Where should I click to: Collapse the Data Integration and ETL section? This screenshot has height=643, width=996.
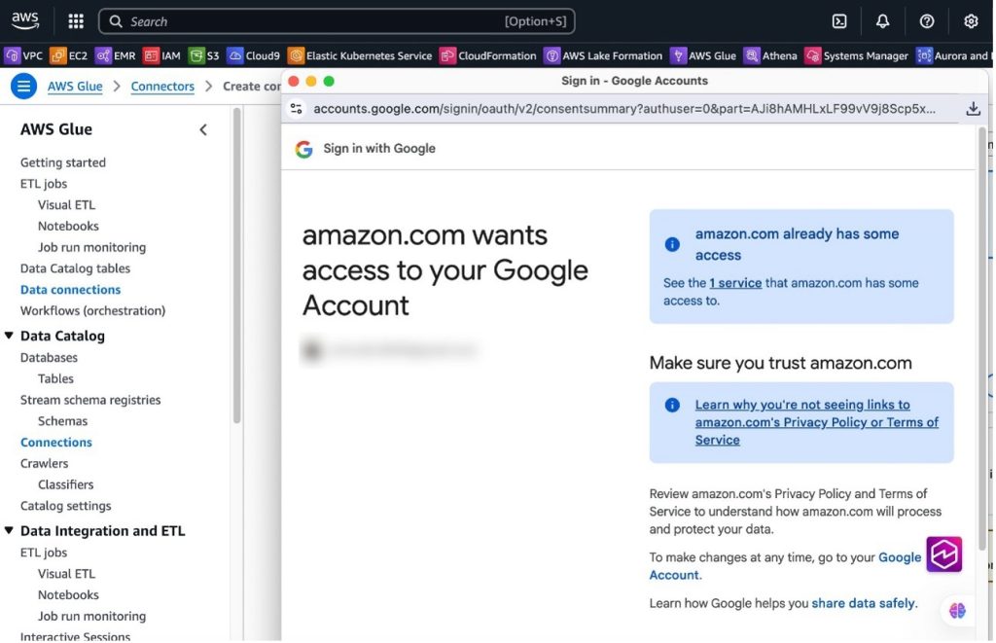[x=10, y=530]
